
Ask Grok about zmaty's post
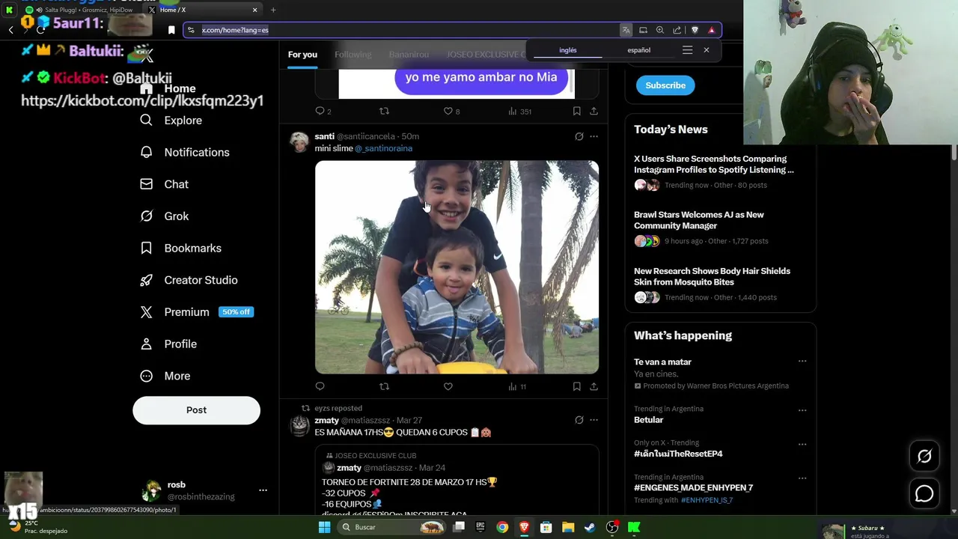579,420
